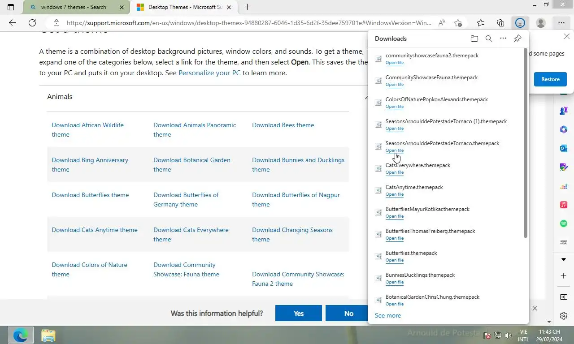Click the Downloads toolbar button
This screenshot has height=344, width=574.
pyautogui.click(x=520, y=23)
